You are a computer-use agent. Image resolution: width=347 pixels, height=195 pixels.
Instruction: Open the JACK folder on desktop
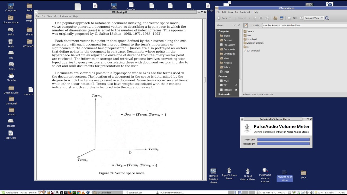(x=304, y=175)
